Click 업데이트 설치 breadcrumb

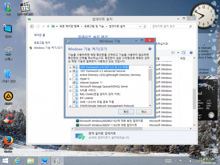(117, 26)
